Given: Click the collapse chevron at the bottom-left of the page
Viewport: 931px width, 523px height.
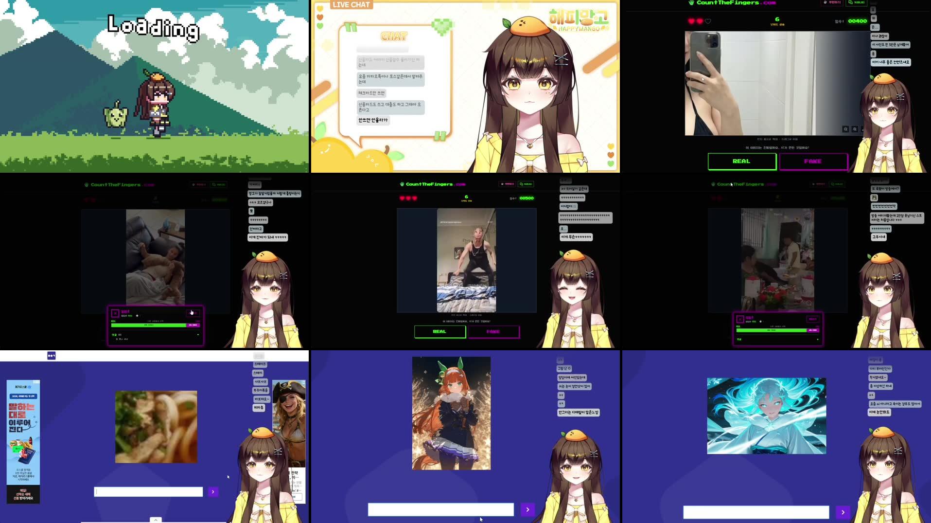Looking at the screenshot, I should 156,520.
